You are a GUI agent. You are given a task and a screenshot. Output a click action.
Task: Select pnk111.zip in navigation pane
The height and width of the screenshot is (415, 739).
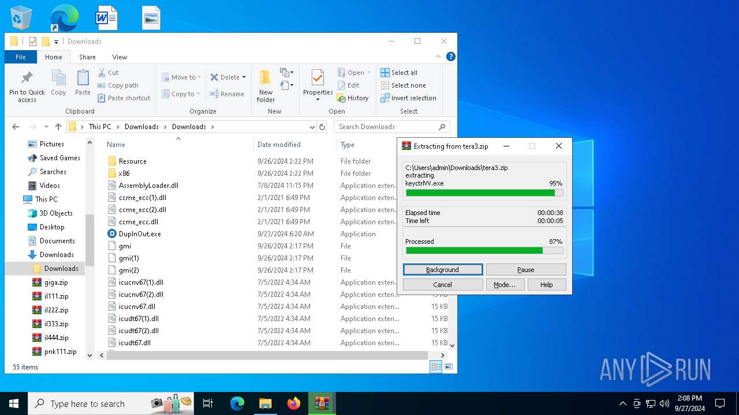click(60, 352)
